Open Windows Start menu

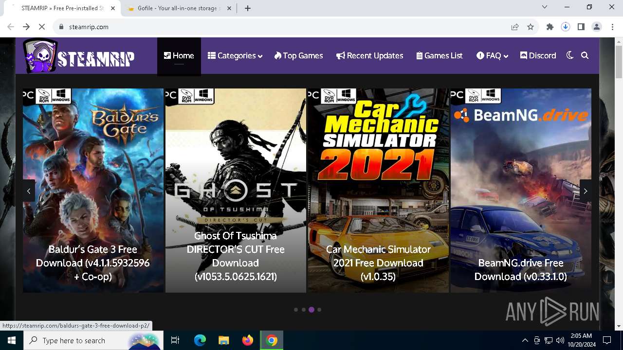pos(12,340)
